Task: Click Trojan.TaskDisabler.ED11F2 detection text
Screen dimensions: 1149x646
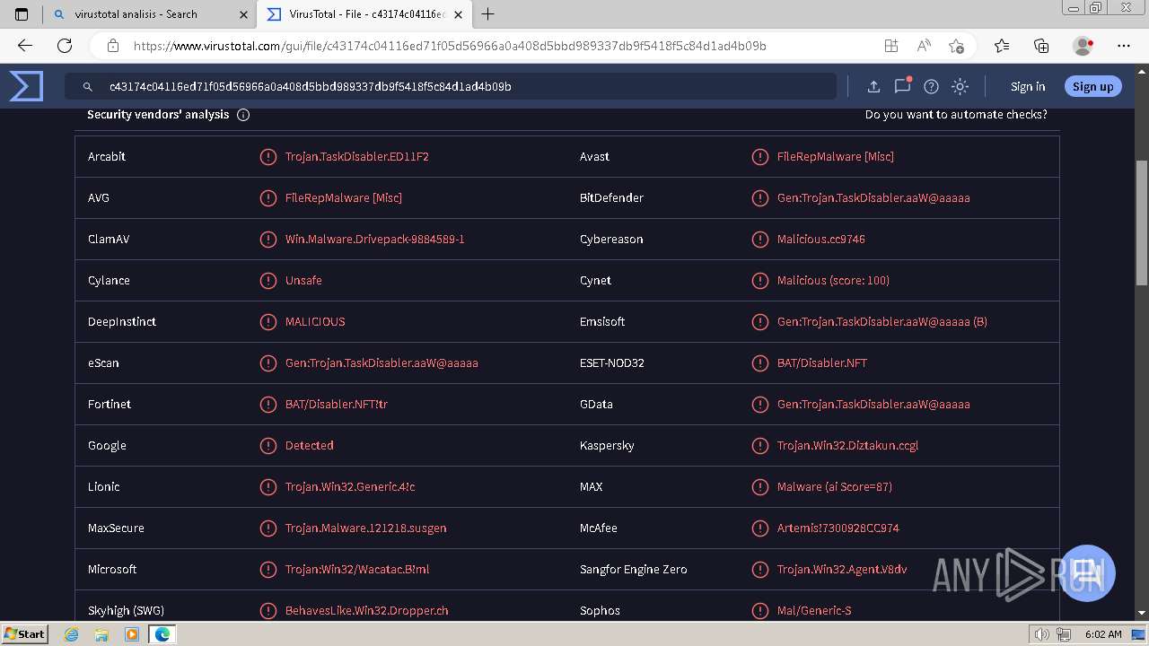Action: pyautogui.click(x=357, y=157)
